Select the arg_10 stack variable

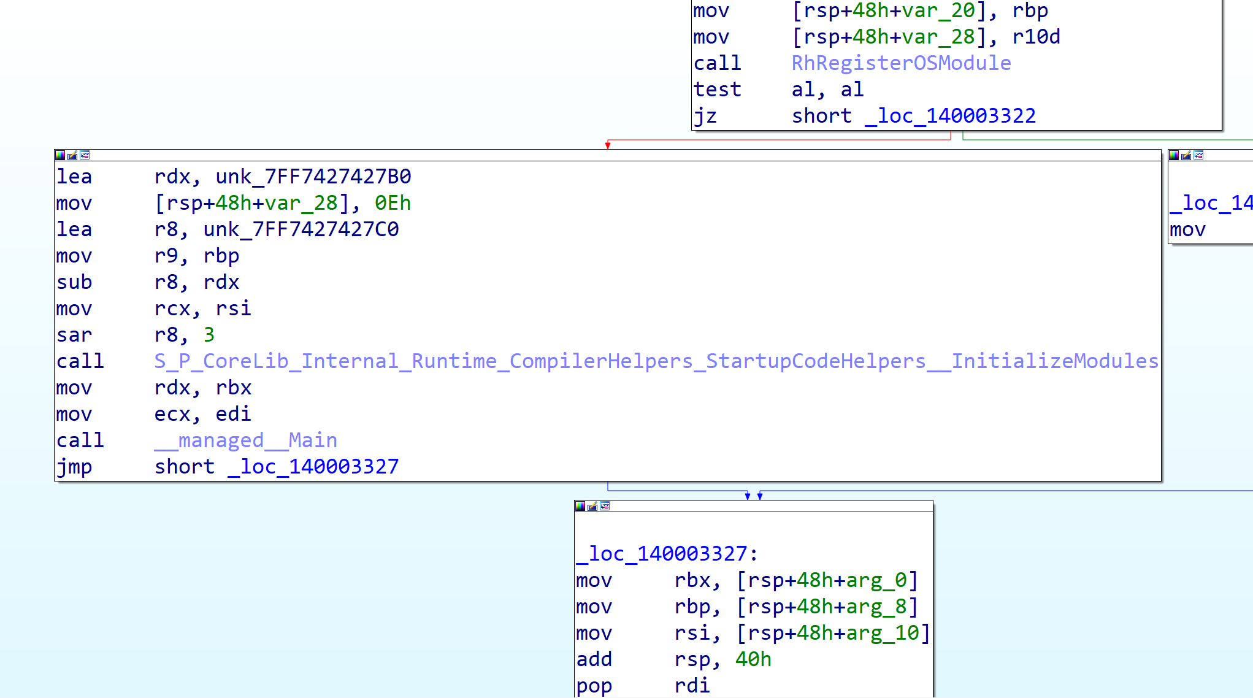coord(882,633)
